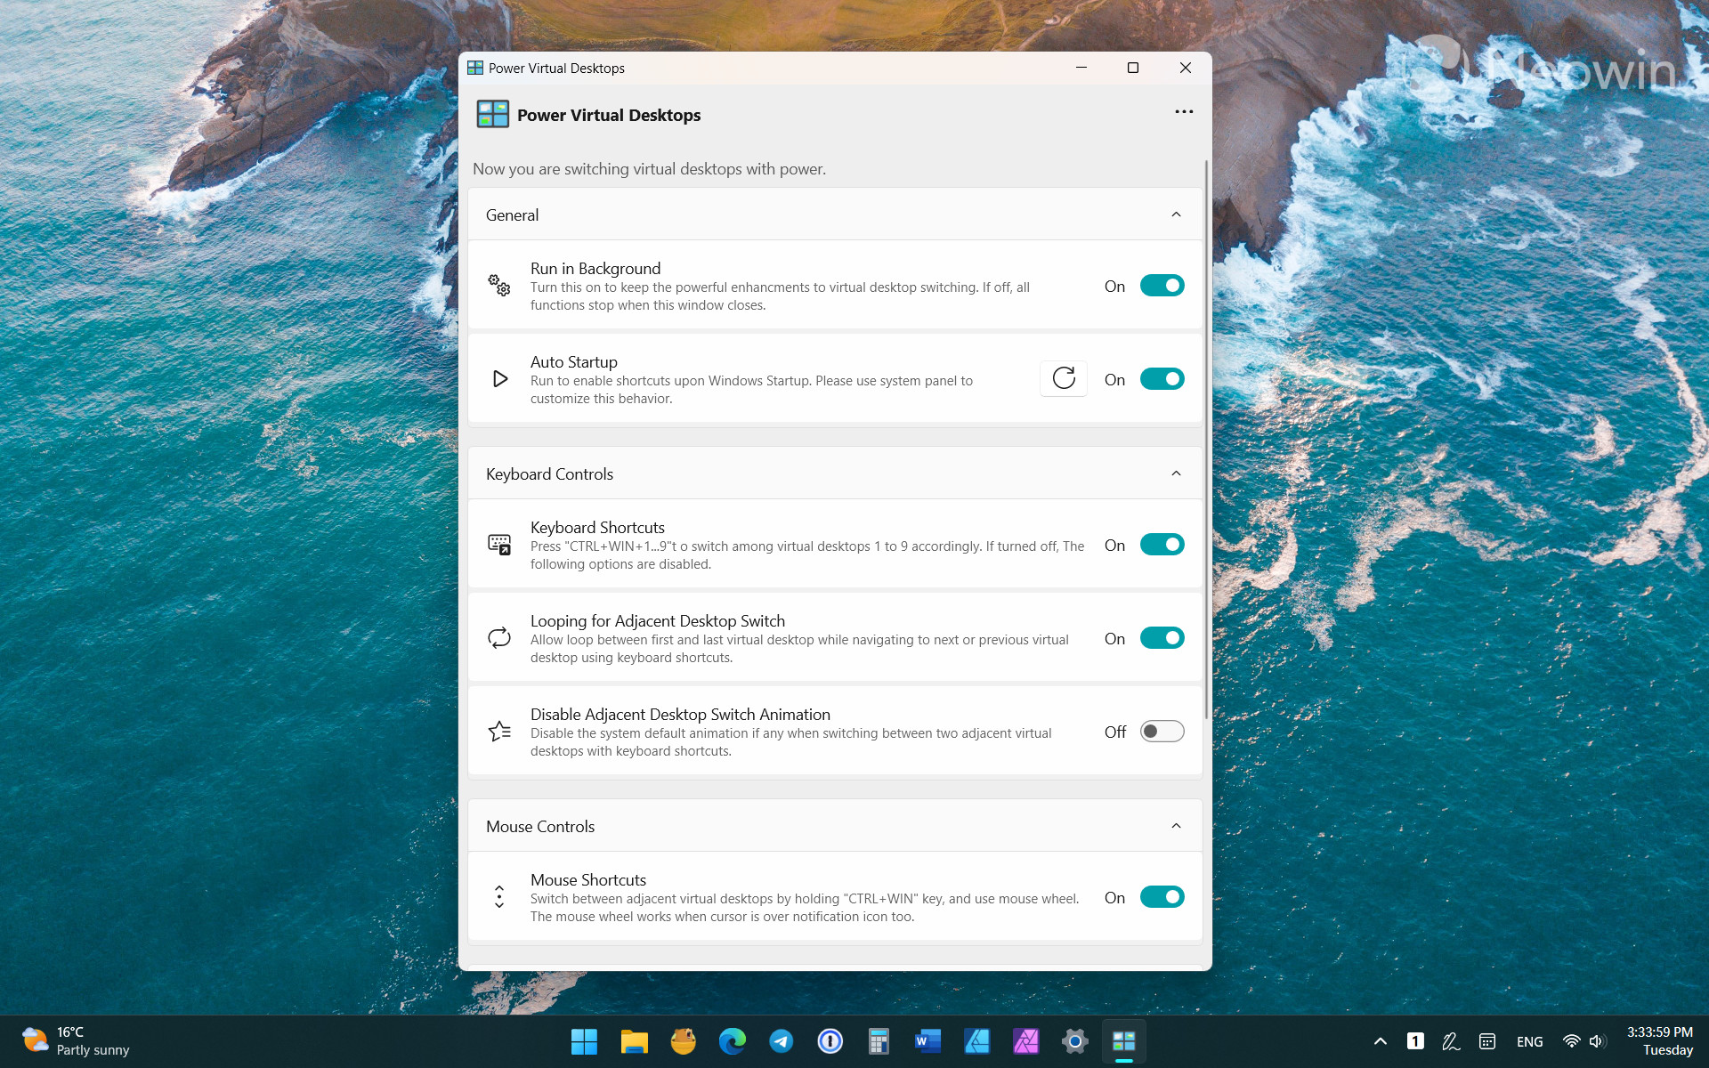Click 'Disable Adjacent Desktop Switch Animation' heading

[680, 715]
